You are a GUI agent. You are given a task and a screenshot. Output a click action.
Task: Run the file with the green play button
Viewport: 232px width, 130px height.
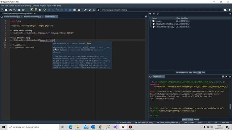pyautogui.click(x=28, y=10)
